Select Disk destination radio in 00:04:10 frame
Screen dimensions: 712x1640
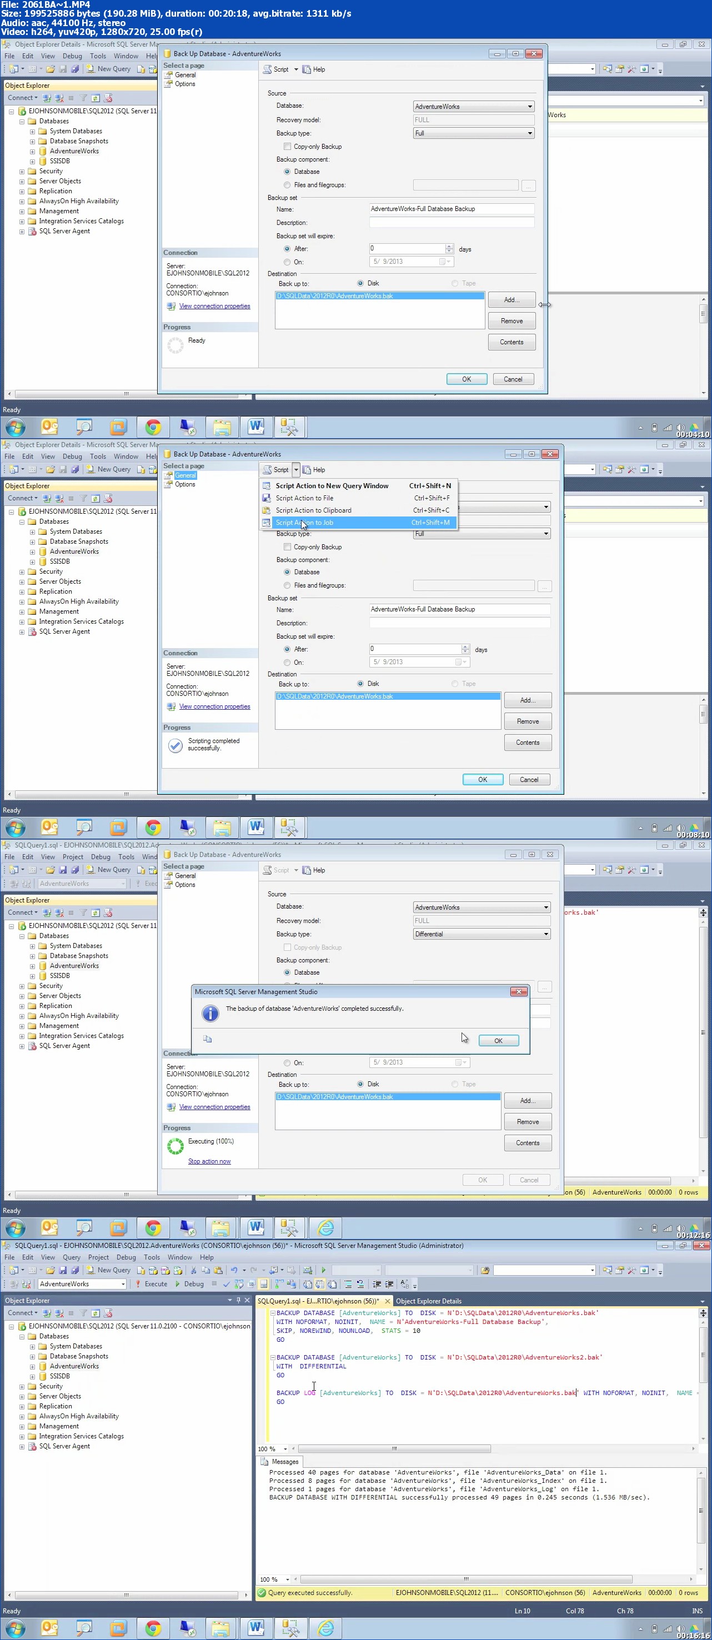click(x=360, y=283)
